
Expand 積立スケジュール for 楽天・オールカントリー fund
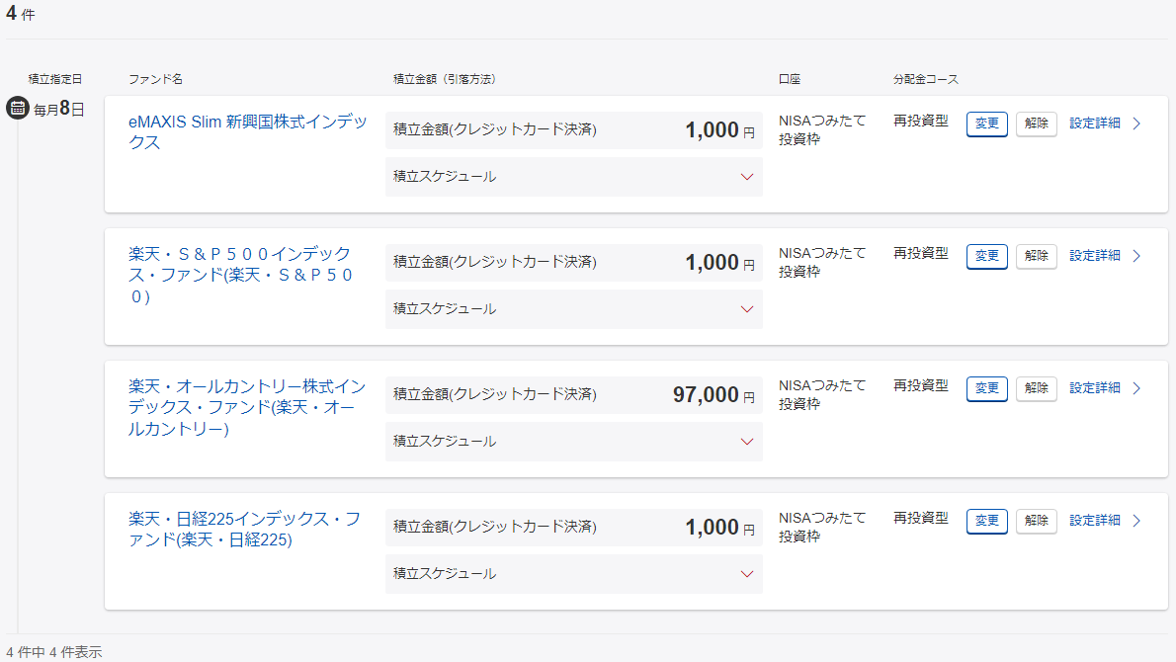point(747,442)
